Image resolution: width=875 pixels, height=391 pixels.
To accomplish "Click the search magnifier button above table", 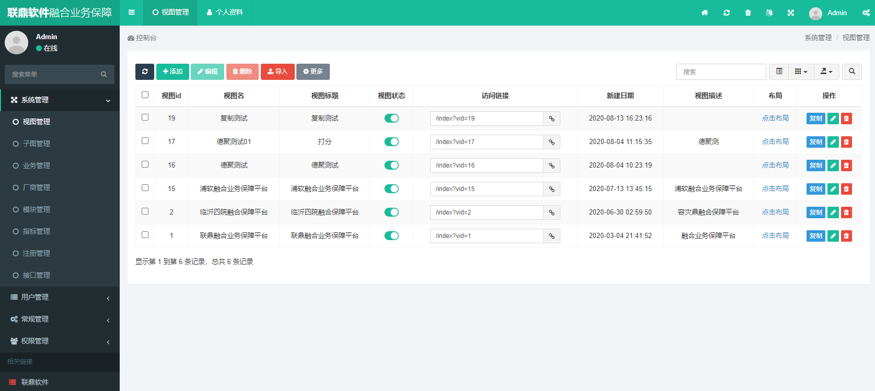I will pos(852,72).
